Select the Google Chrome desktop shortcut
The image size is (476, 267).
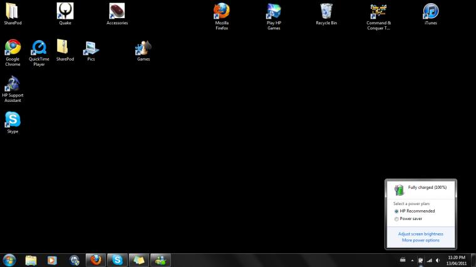coord(13,53)
